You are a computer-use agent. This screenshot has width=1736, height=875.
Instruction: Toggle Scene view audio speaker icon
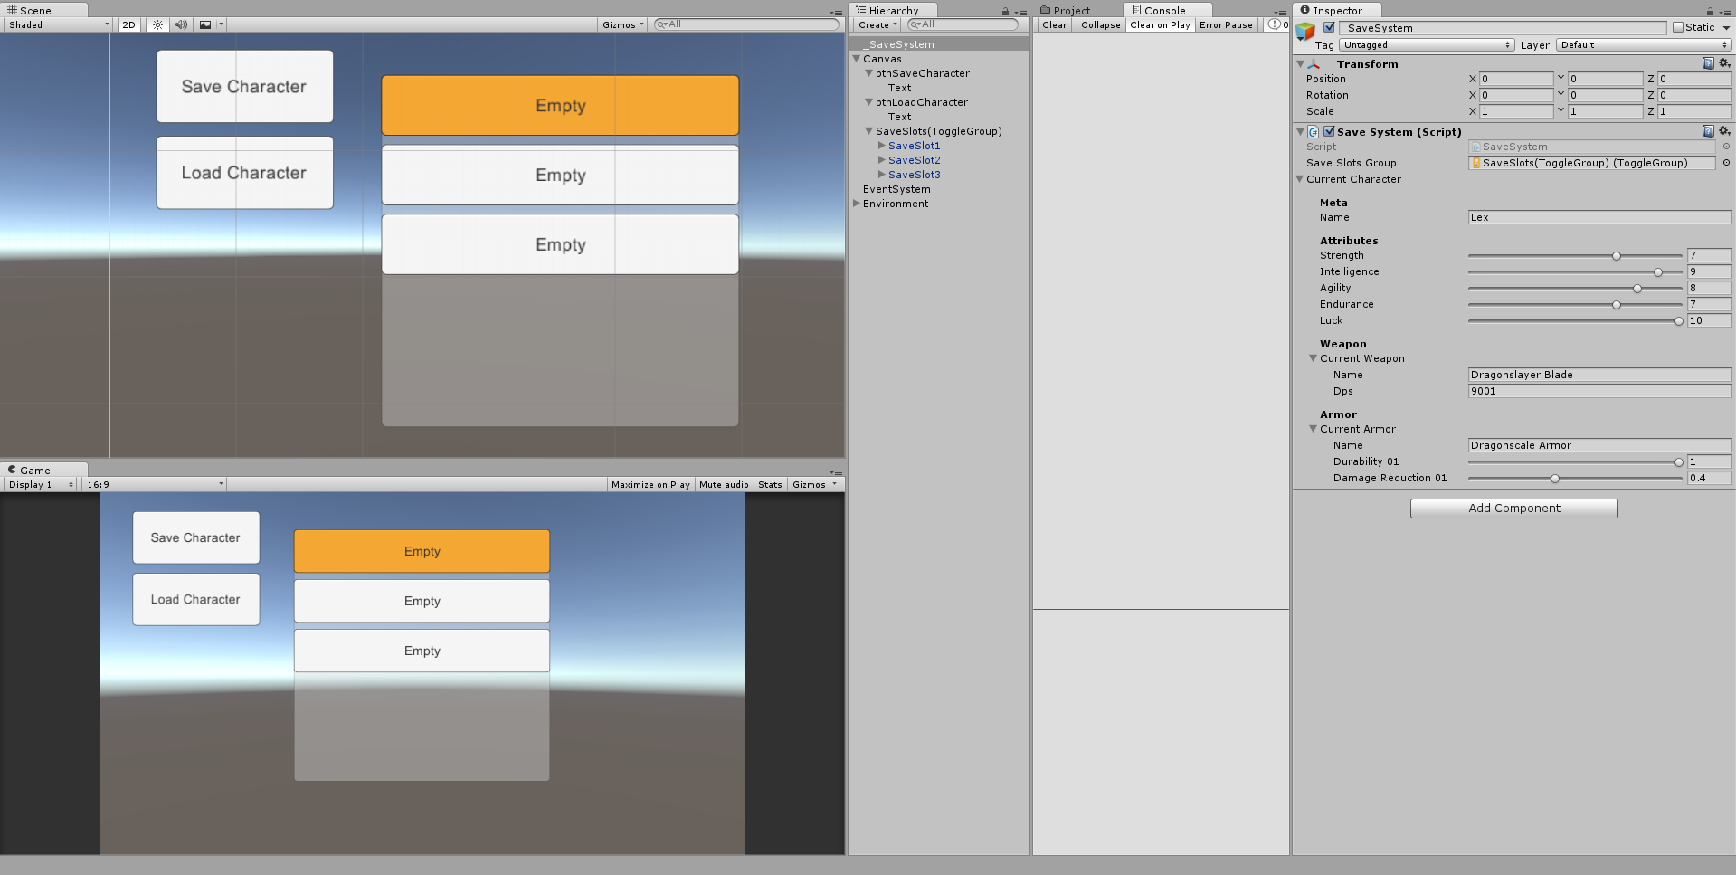click(x=181, y=25)
